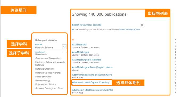This screenshot has height=97, width=184.
Task: Open Advances in Steel Structures (ICASS '96)
Action: [92, 90]
